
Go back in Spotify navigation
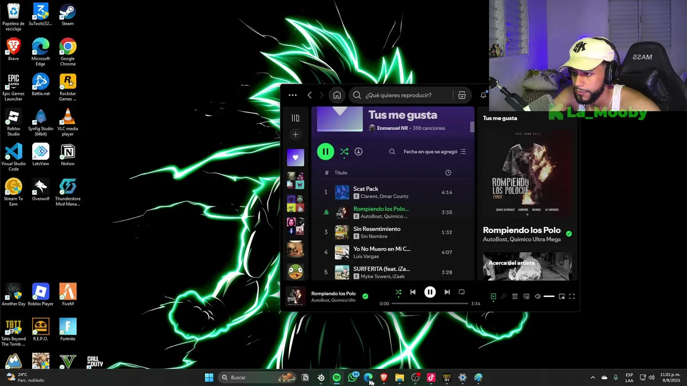tap(310, 95)
